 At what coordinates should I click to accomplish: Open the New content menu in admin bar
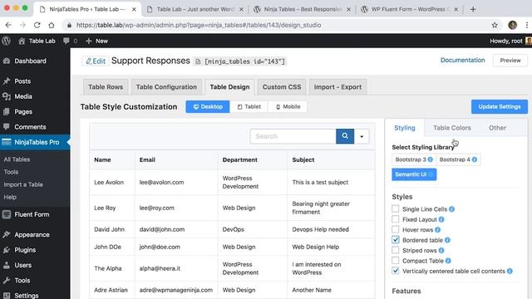click(x=96, y=41)
